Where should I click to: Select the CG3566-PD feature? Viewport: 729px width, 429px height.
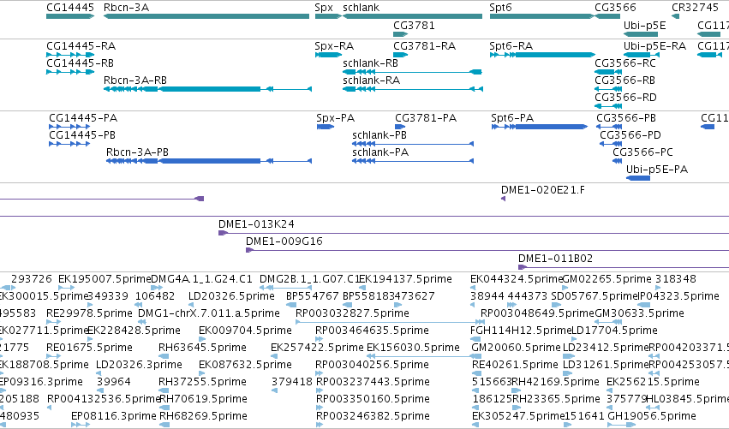pyautogui.click(x=611, y=144)
